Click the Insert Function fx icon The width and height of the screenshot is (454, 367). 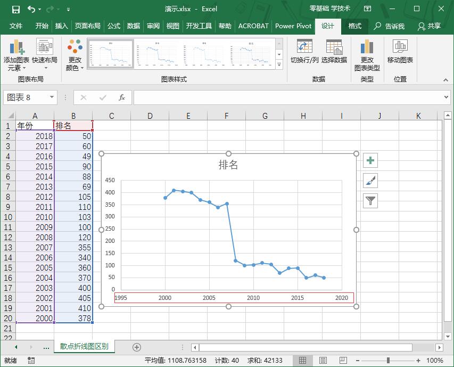[x=122, y=97]
